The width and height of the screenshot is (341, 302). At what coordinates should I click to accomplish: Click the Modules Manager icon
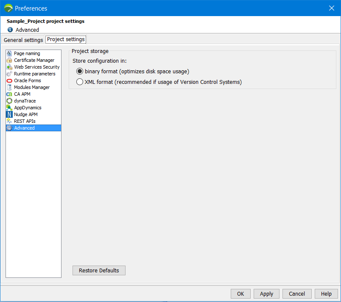pyautogui.click(x=9, y=87)
